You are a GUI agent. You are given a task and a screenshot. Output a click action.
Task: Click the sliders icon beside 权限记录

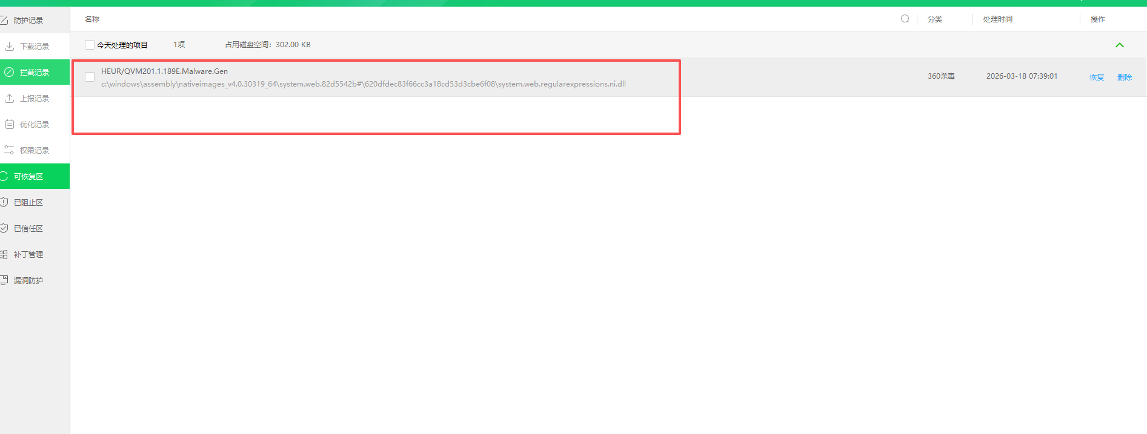pyautogui.click(x=9, y=150)
